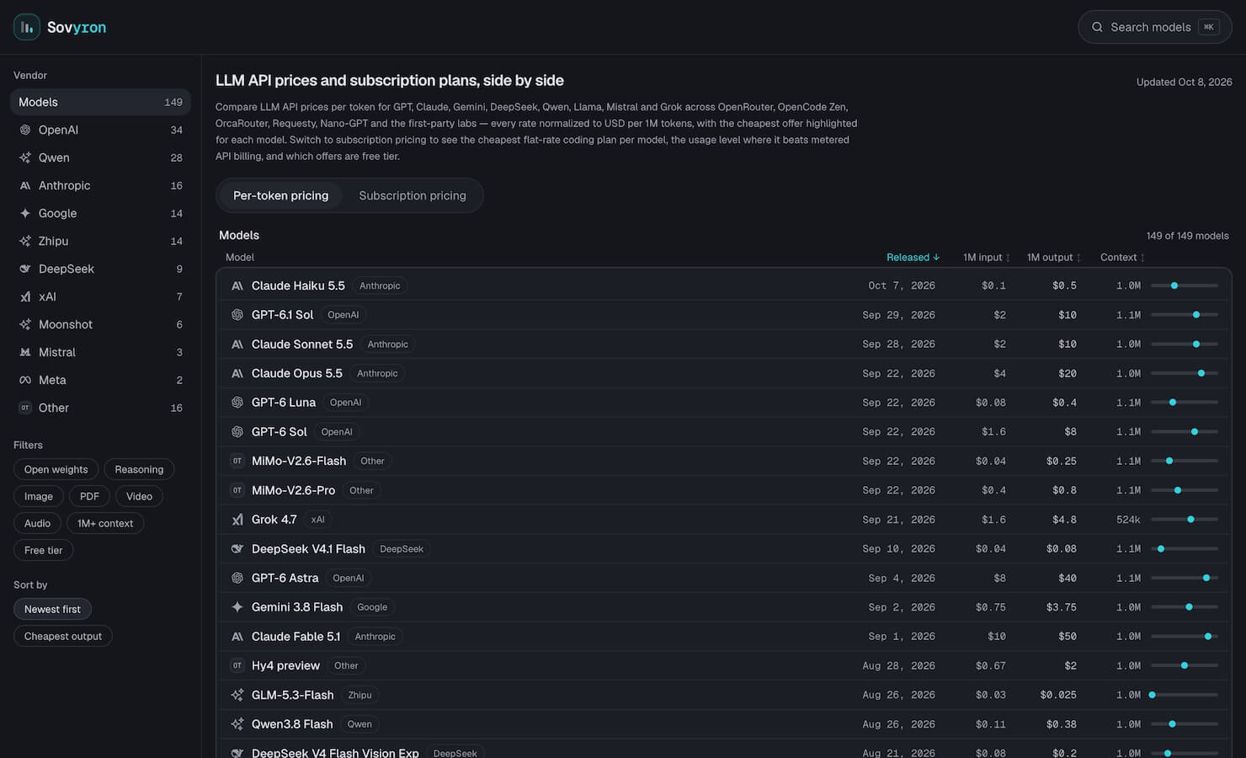Toggle the Audio filter chip

(37, 523)
